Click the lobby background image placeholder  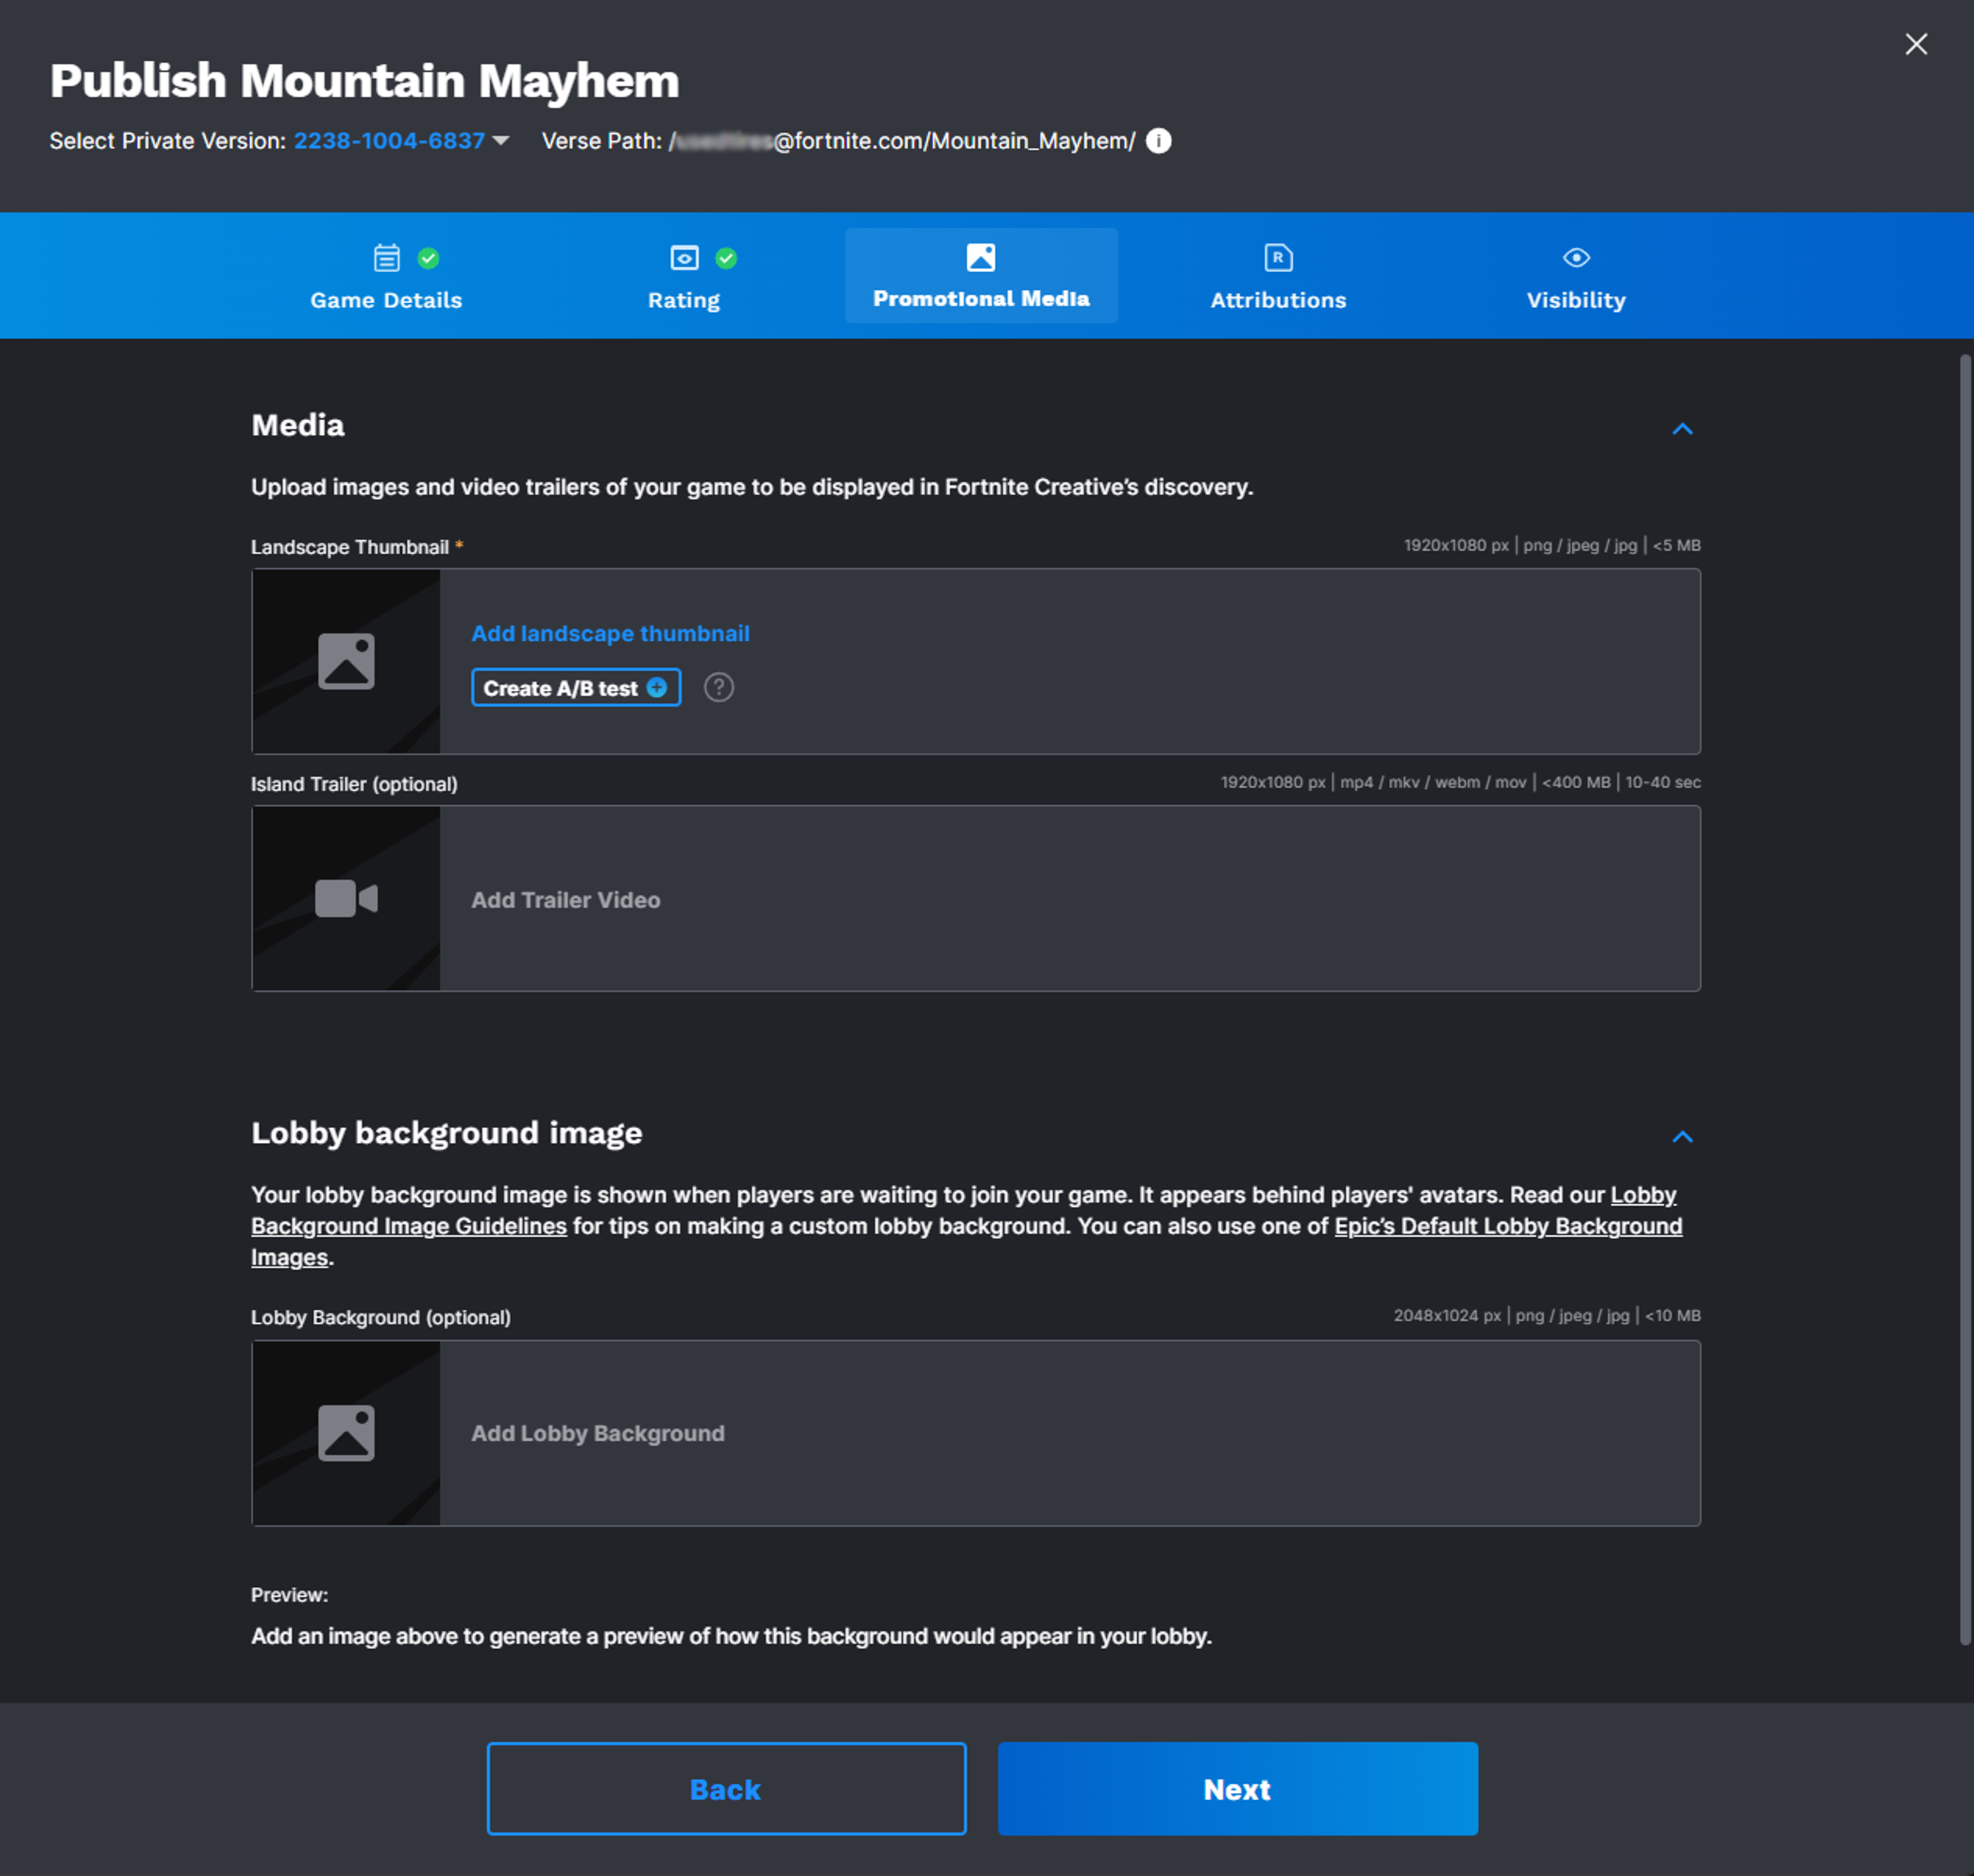point(346,1432)
